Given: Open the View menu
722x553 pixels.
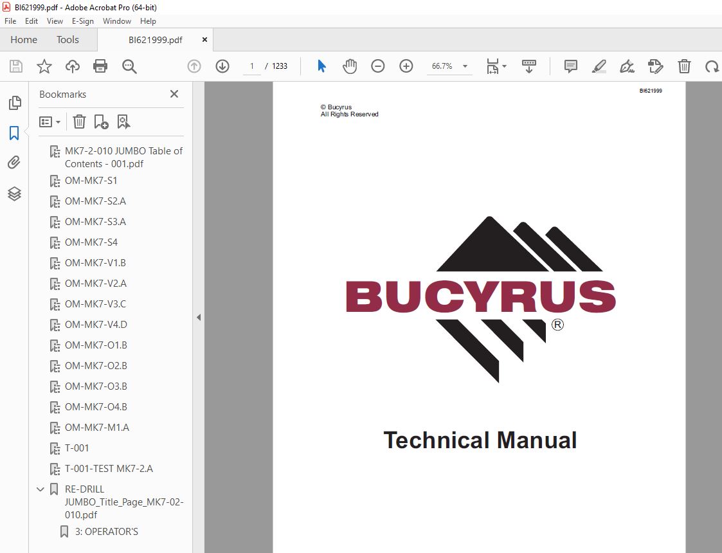Looking at the screenshot, I should (55, 21).
